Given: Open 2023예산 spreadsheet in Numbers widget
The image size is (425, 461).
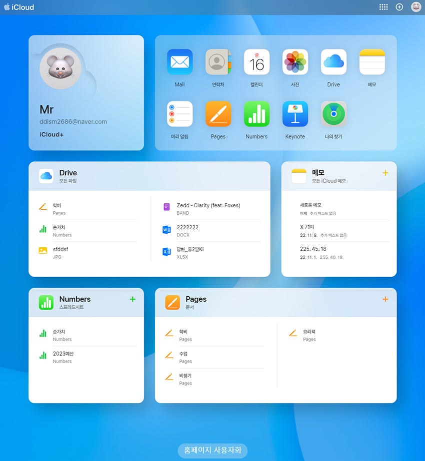Looking at the screenshot, I should (87, 357).
